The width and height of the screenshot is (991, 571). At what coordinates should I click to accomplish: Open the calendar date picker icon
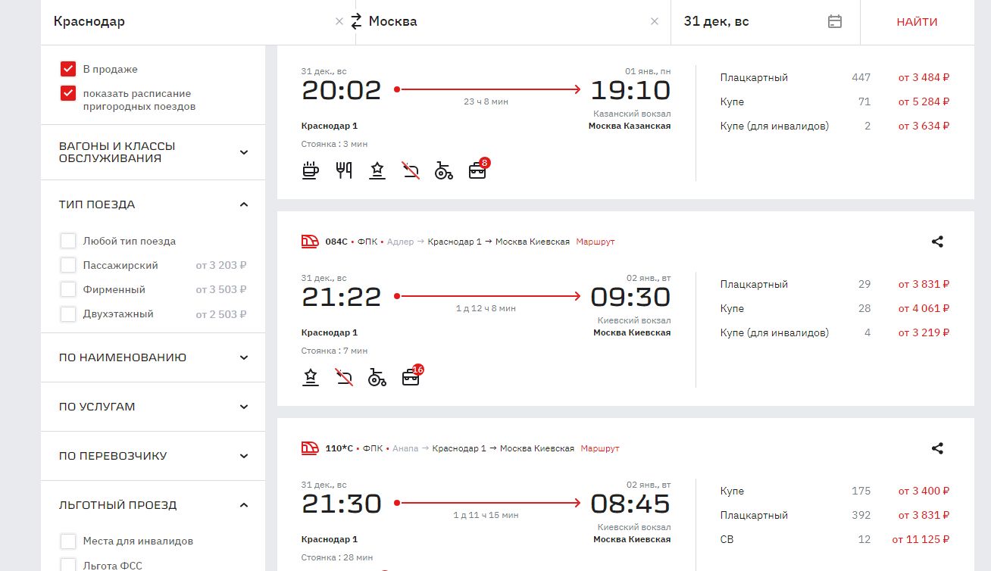[x=835, y=21]
